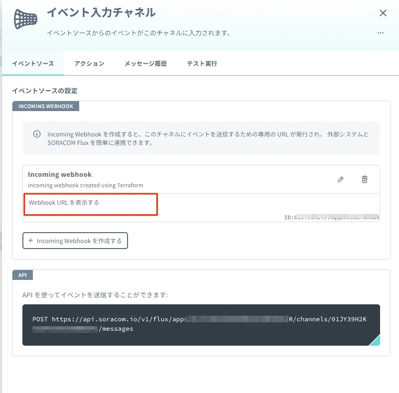Click Incoming Webhook を作成する button
The width and height of the screenshot is (399, 393).
[75, 241]
